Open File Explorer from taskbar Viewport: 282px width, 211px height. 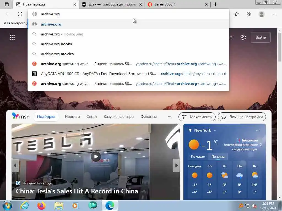pyautogui.click(x=59, y=206)
